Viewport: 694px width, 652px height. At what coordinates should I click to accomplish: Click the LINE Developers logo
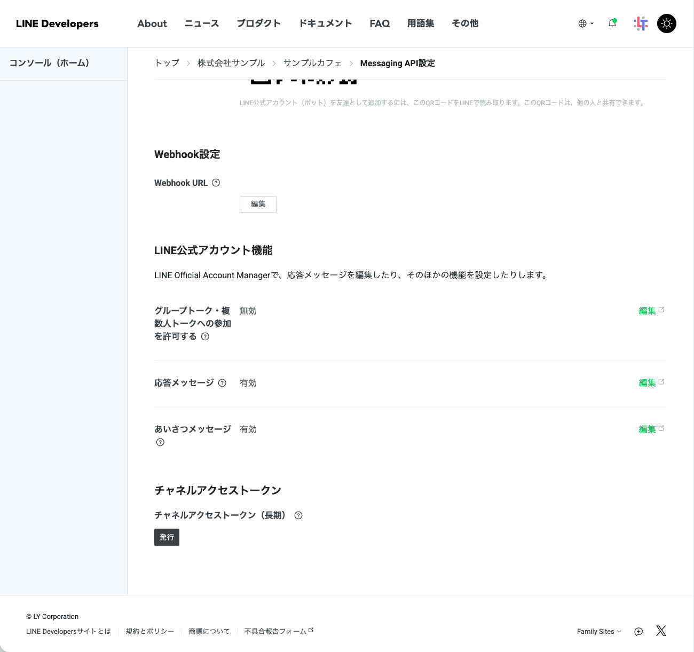pos(57,23)
